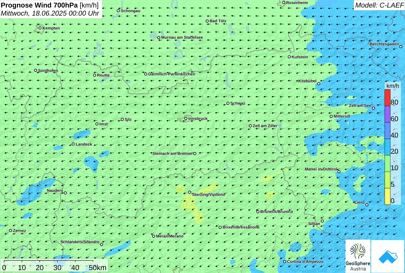
Task: Click the 'Silz' town label
Action: click(x=128, y=120)
